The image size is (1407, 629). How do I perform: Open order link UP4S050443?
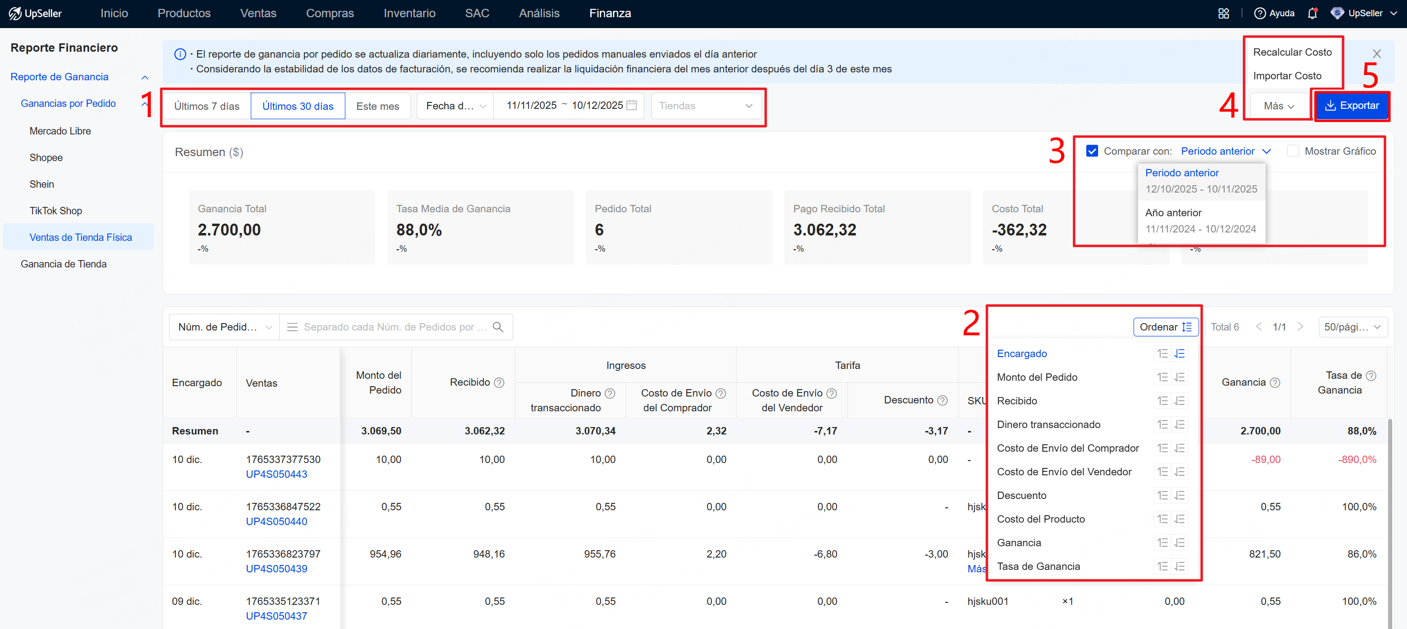tap(276, 474)
